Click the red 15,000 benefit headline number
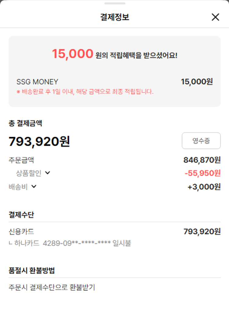 pyautogui.click(x=72, y=54)
